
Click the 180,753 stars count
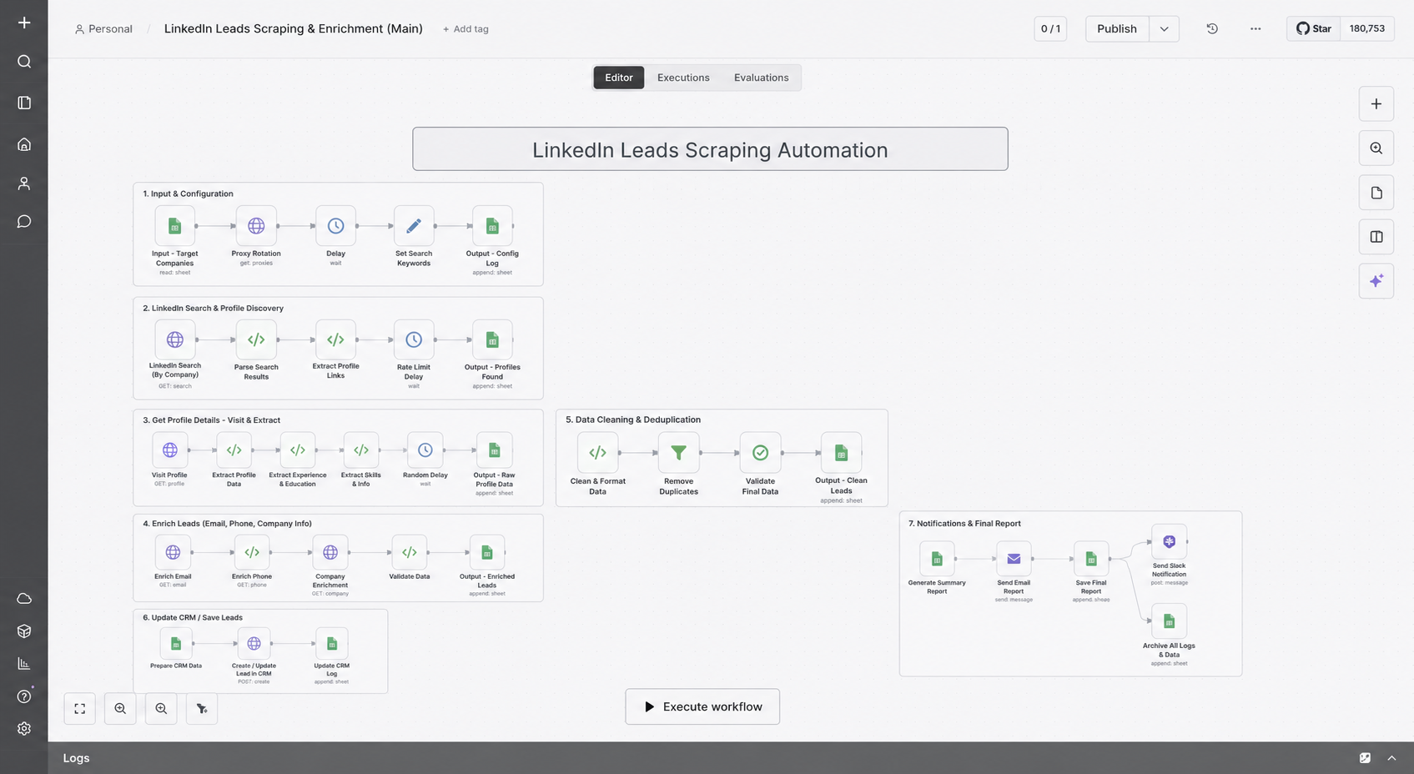(x=1367, y=28)
